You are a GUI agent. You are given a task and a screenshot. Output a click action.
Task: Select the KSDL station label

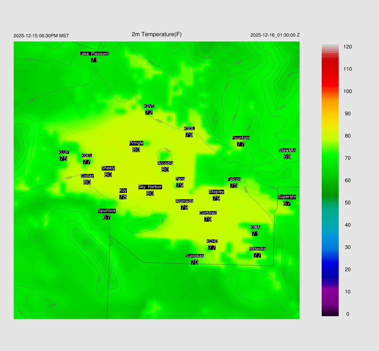point(189,129)
